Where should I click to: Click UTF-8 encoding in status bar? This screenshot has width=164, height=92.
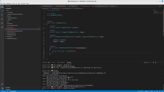(152, 91)
